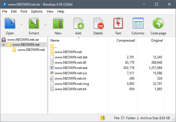Click the original size 1,251,064
The height and width of the screenshot is (122, 176).
(x=155, y=68)
